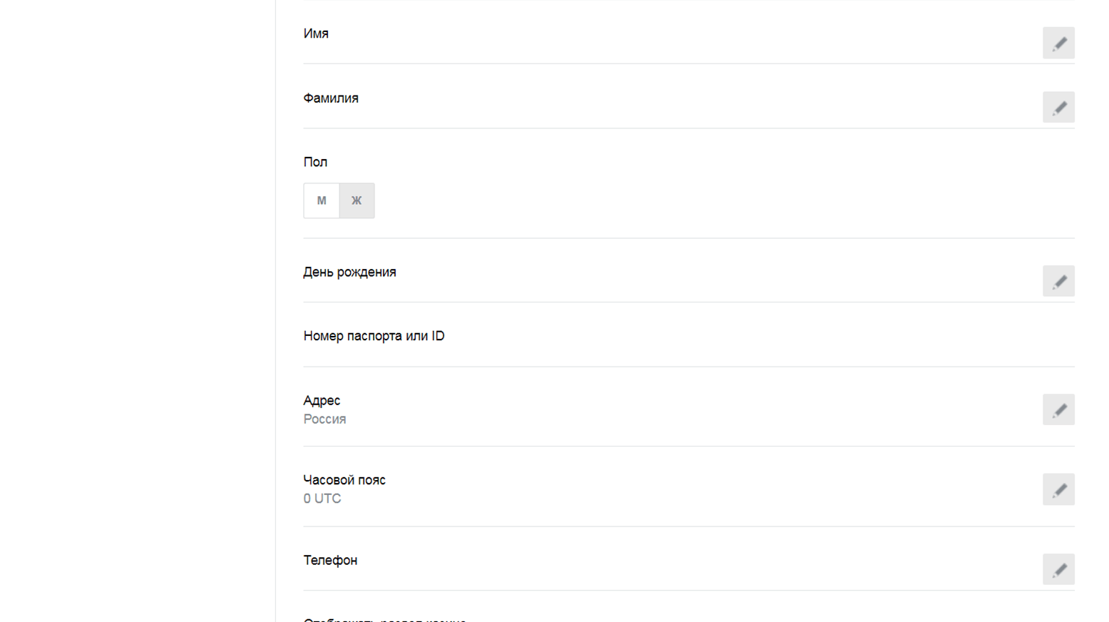Edit День рождения via pencil icon
This screenshot has width=1109, height=622.
click(x=1058, y=282)
